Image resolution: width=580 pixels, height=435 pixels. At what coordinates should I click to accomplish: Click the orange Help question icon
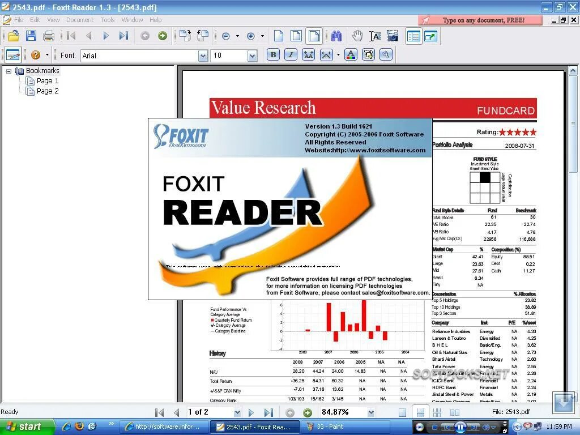click(x=36, y=55)
